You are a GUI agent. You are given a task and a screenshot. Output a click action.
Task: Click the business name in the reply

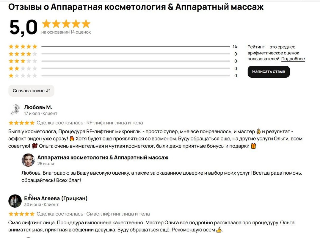tap(103, 157)
